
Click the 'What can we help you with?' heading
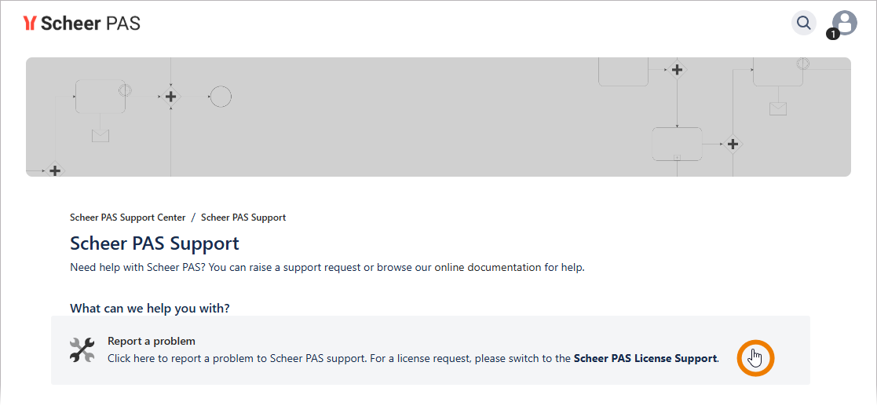pyautogui.click(x=150, y=309)
